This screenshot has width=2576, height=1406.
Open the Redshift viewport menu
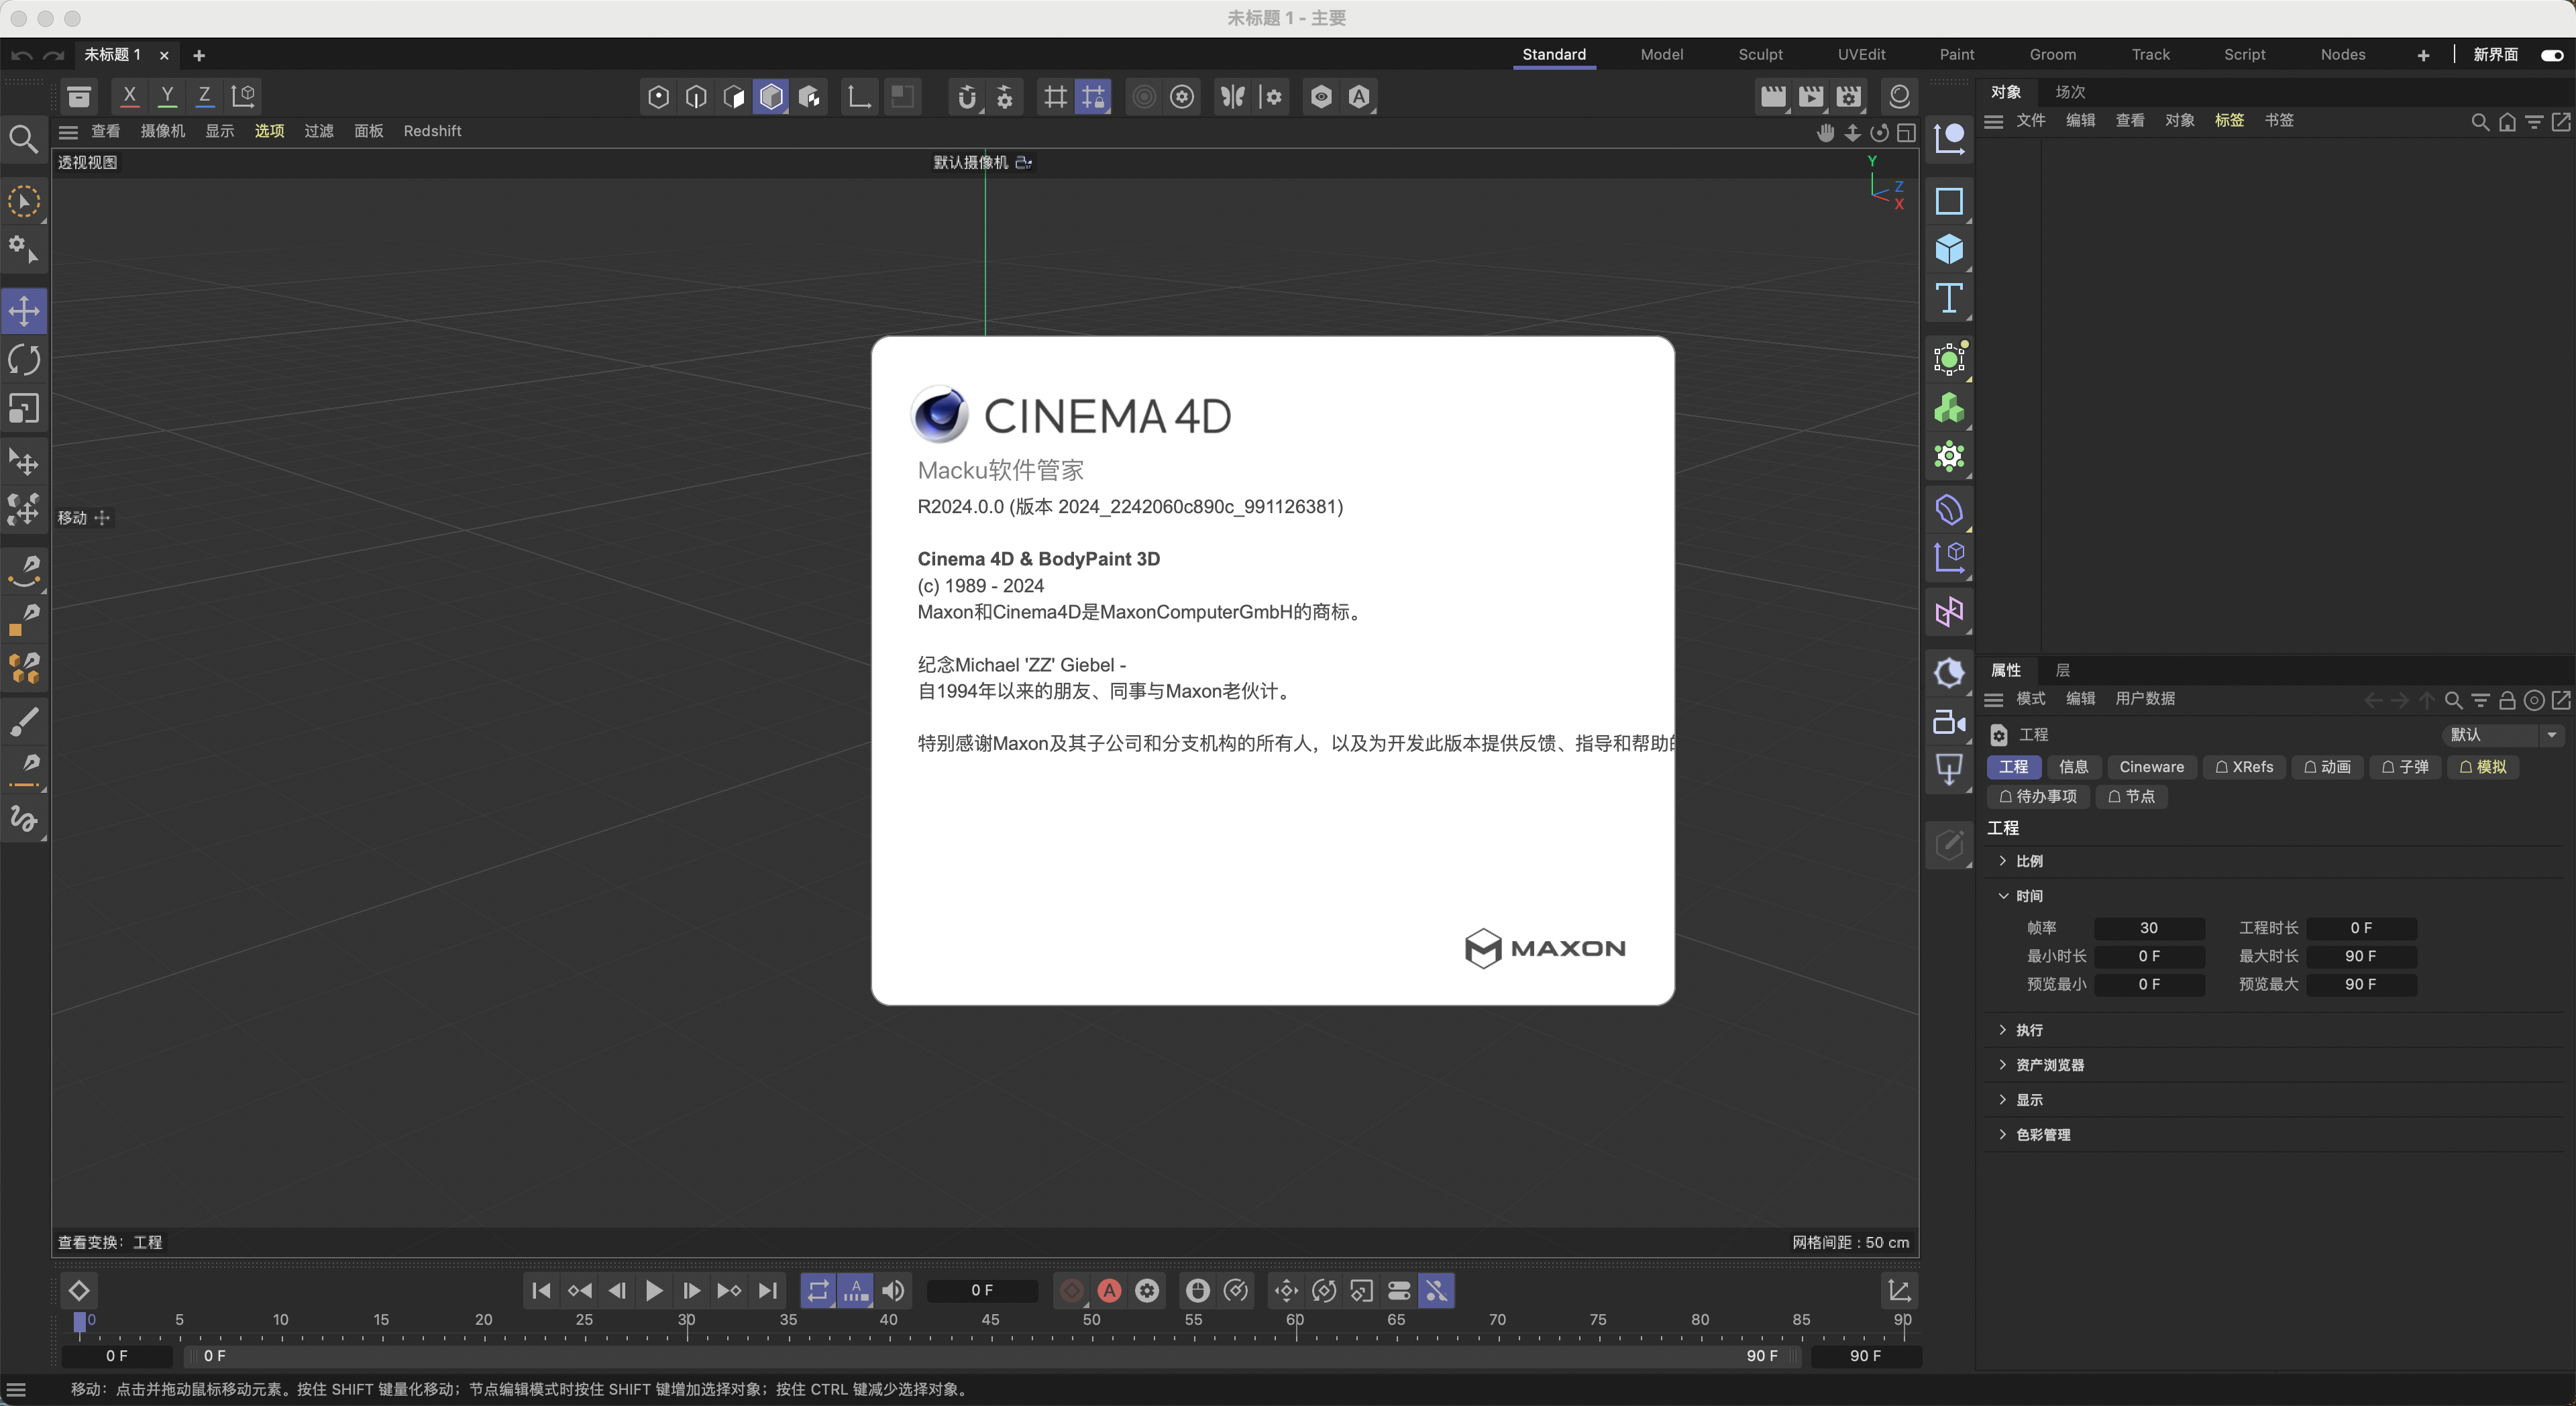(432, 131)
